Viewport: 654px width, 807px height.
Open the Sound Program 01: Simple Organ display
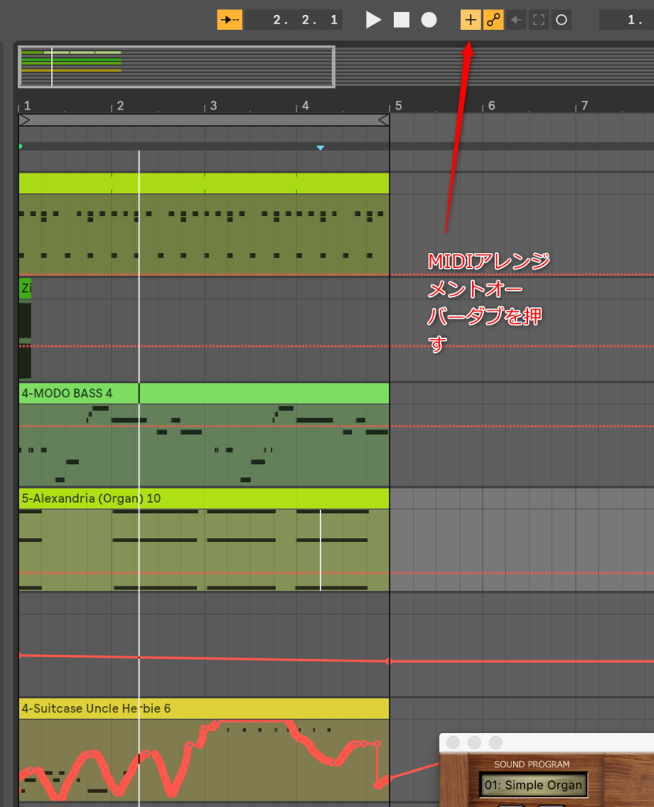533,785
